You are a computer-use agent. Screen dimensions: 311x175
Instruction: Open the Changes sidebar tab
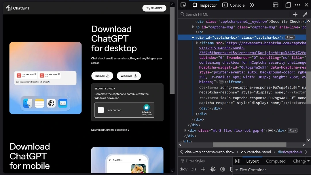point(299,161)
